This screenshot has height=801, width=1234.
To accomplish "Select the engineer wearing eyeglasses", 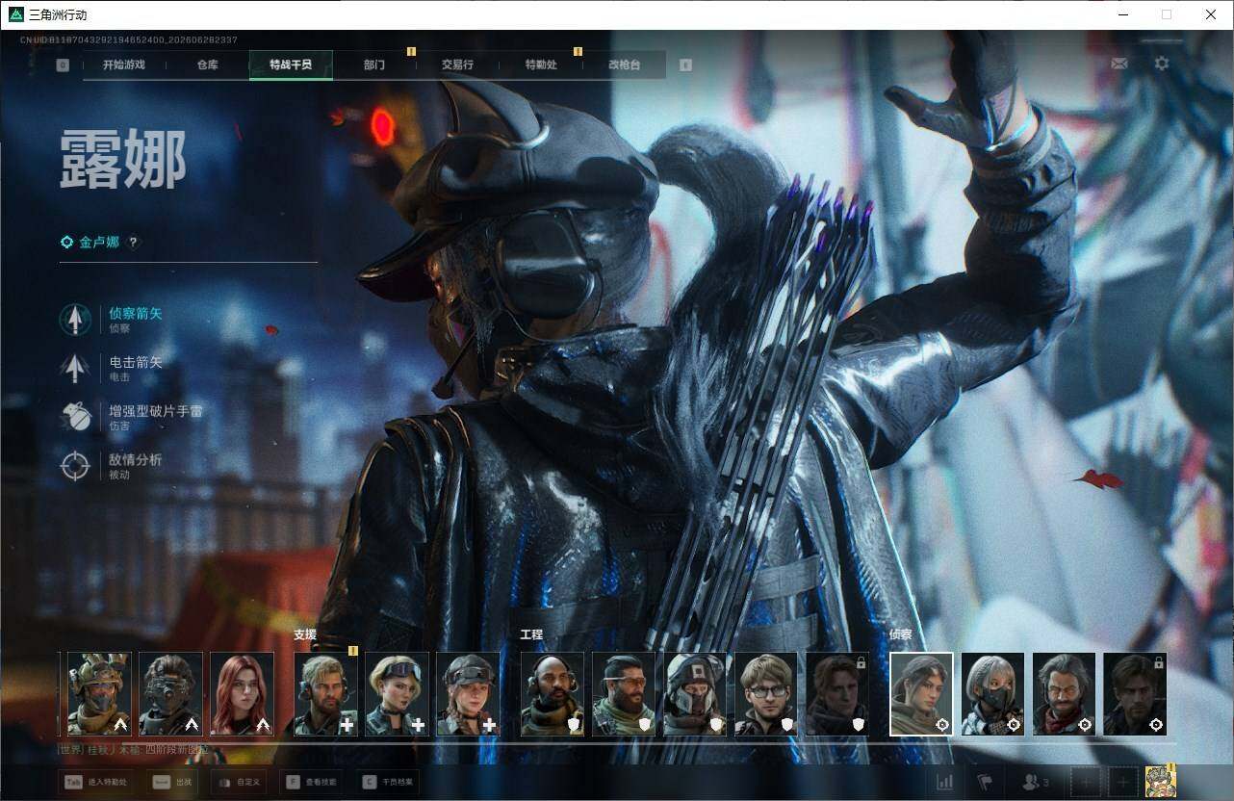I will pyautogui.click(x=766, y=694).
